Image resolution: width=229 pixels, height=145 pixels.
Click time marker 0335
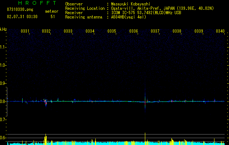(112, 31)
